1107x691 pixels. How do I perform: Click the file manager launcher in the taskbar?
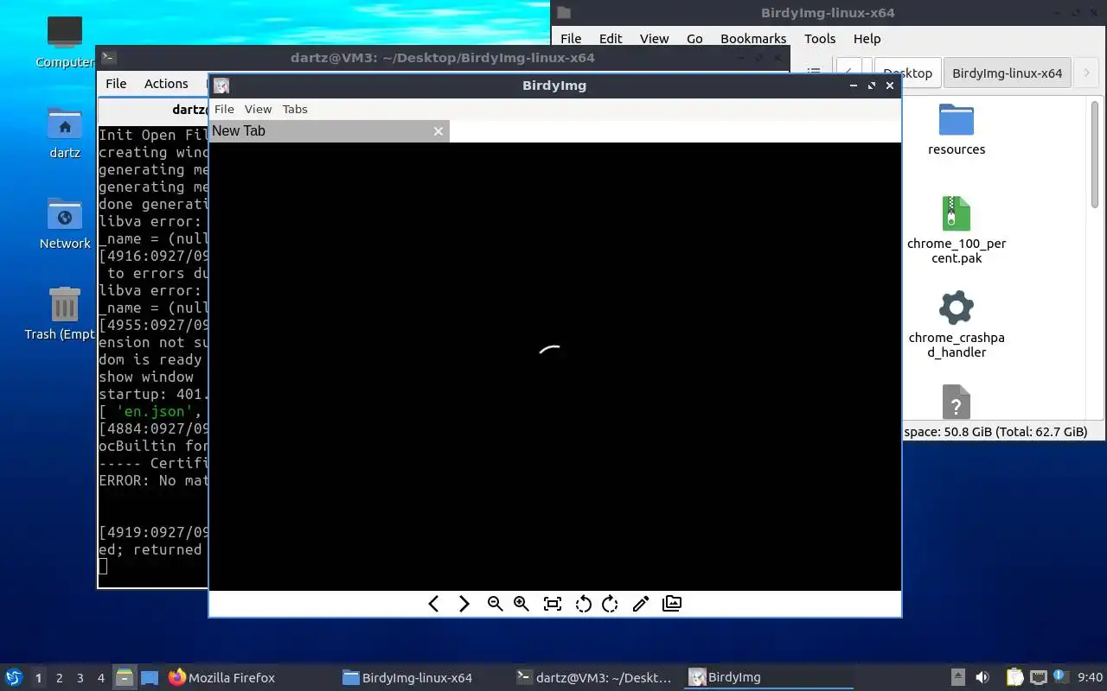click(125, 677)
